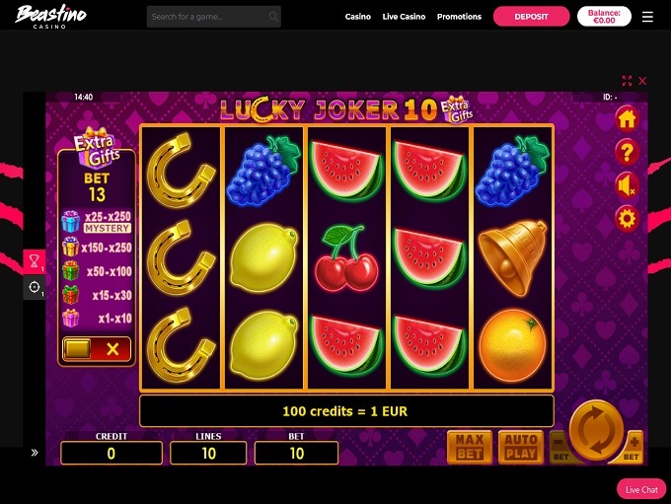The image size is (671, 504).
Task: Click the game home icon
Action: pyautogui.click(x=627, y=119)
